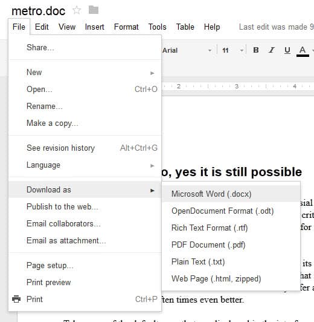Screen dimensions: 314x322
Task: Expand the Download as submenu arrow
Action: (x=152, y=191)
